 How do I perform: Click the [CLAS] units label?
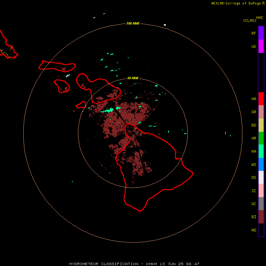click(250, 20)
